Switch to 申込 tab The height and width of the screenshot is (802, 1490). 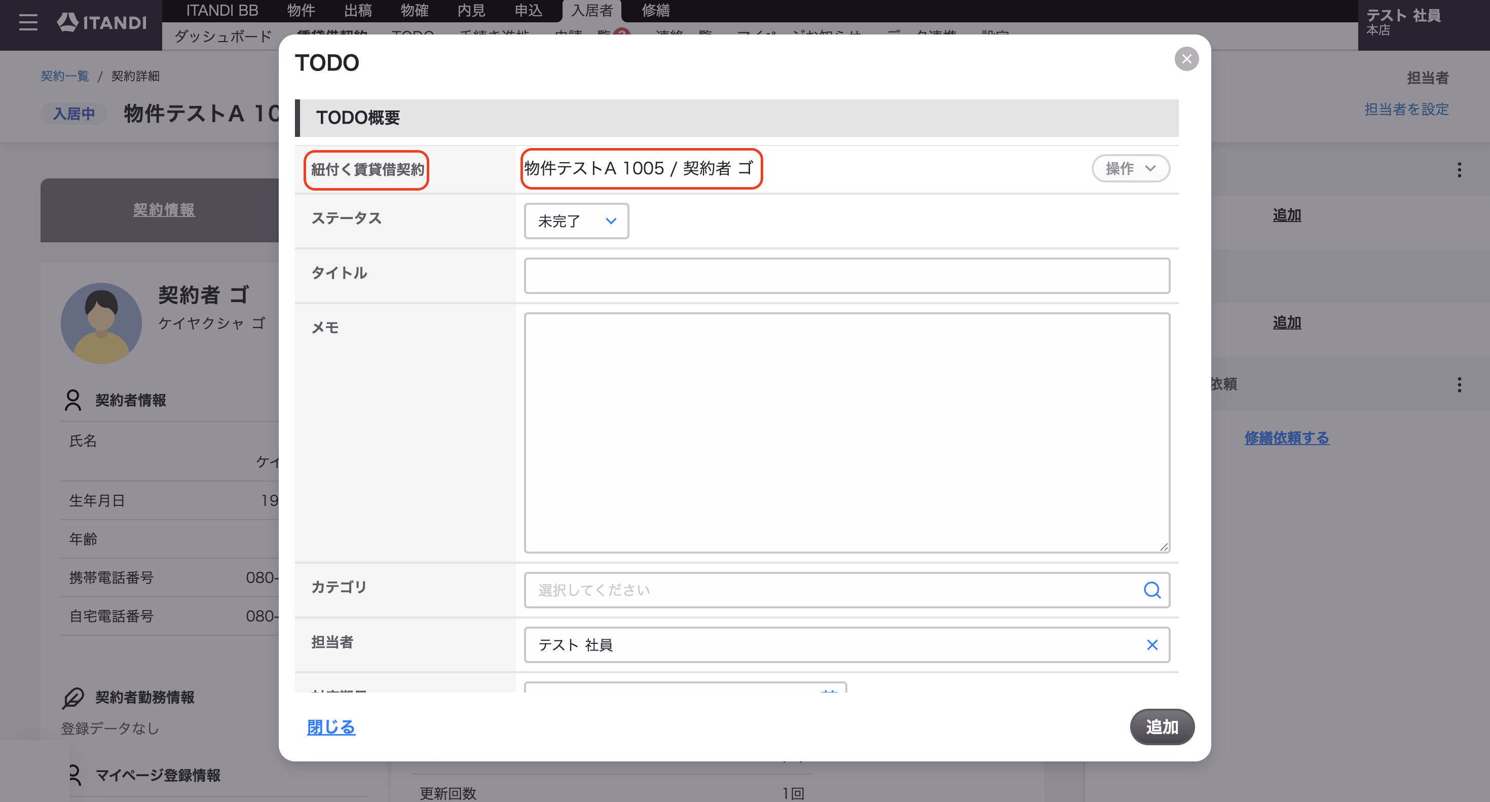[x=528, y=11]
